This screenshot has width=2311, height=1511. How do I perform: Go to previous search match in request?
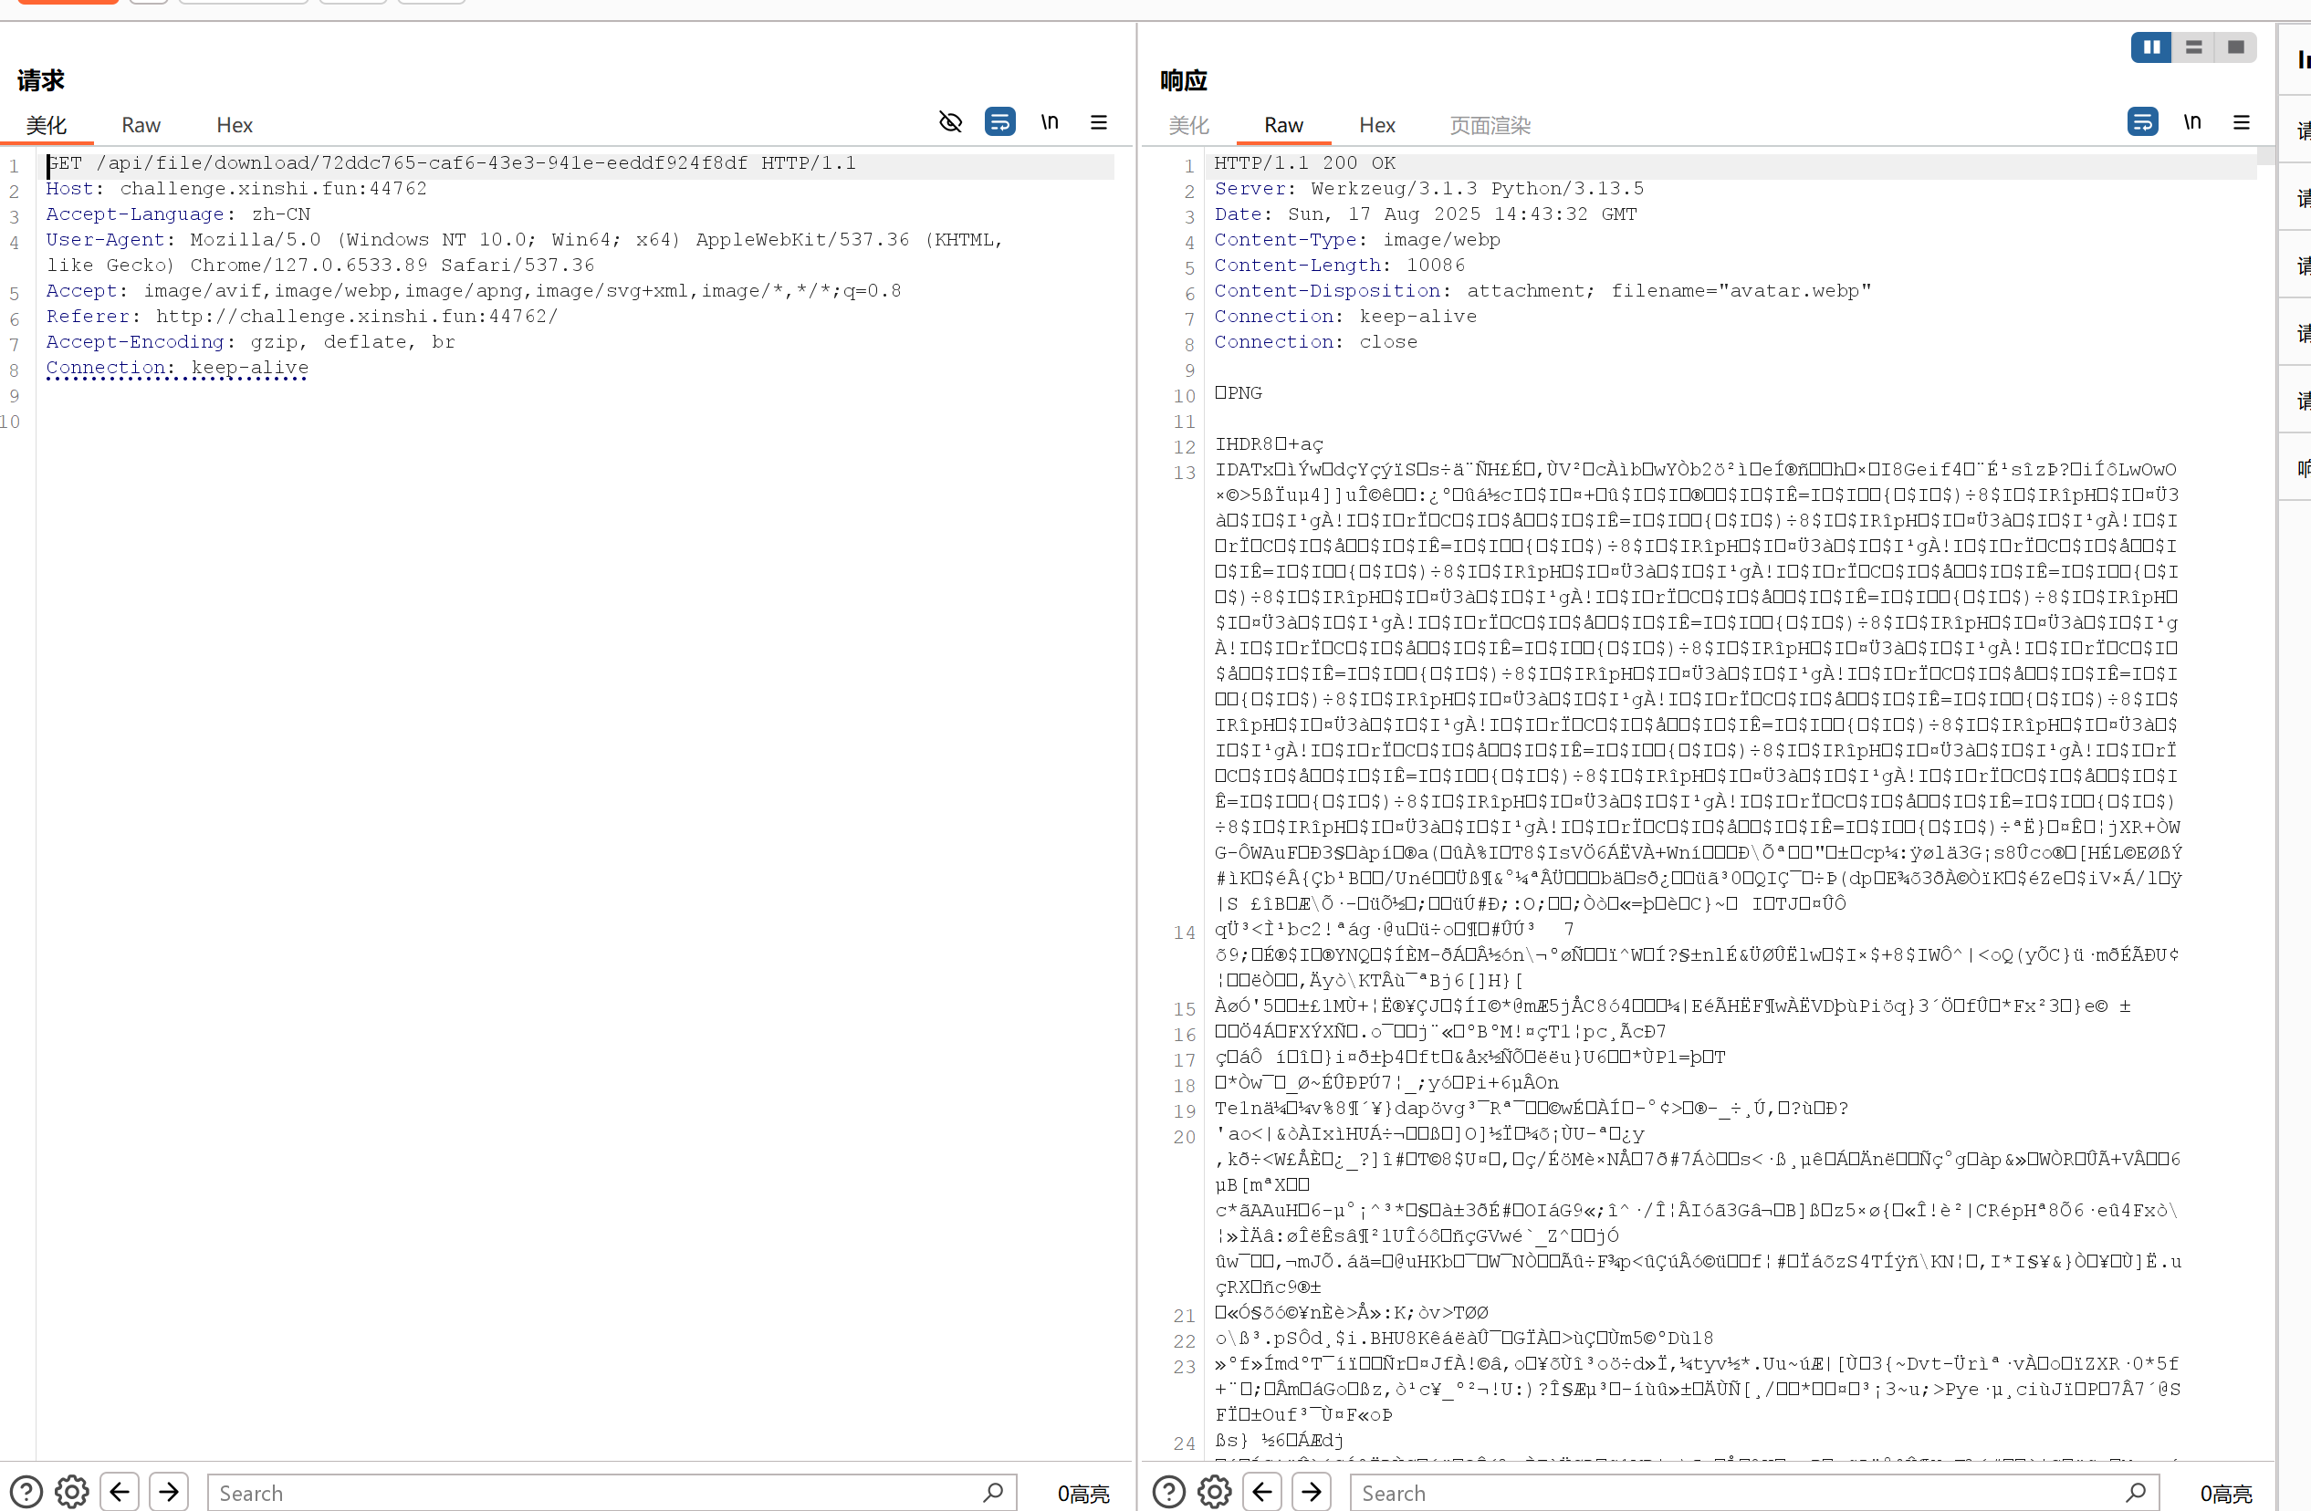coord(120,1492)
